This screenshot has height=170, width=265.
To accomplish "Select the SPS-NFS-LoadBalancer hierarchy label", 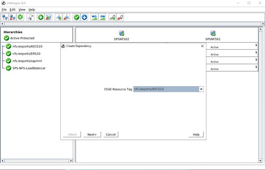I will pyautogui.click(x=29, y=68).
